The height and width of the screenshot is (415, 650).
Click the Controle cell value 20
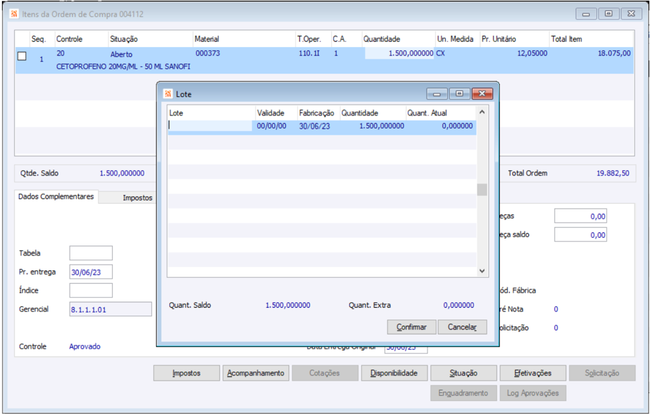[60, 53]
